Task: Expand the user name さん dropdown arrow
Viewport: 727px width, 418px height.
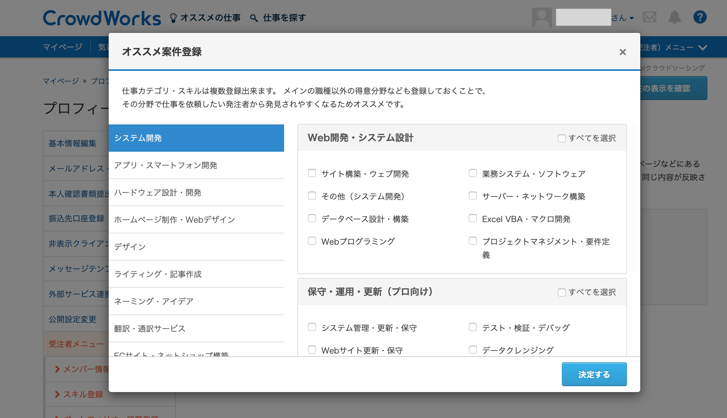Action: [x=632, y=18]
